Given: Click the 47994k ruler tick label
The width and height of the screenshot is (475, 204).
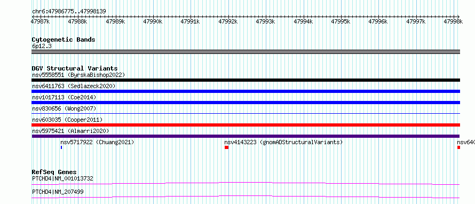Looking at the screenshot, I should pyautogui.click(x=303, y=21).
